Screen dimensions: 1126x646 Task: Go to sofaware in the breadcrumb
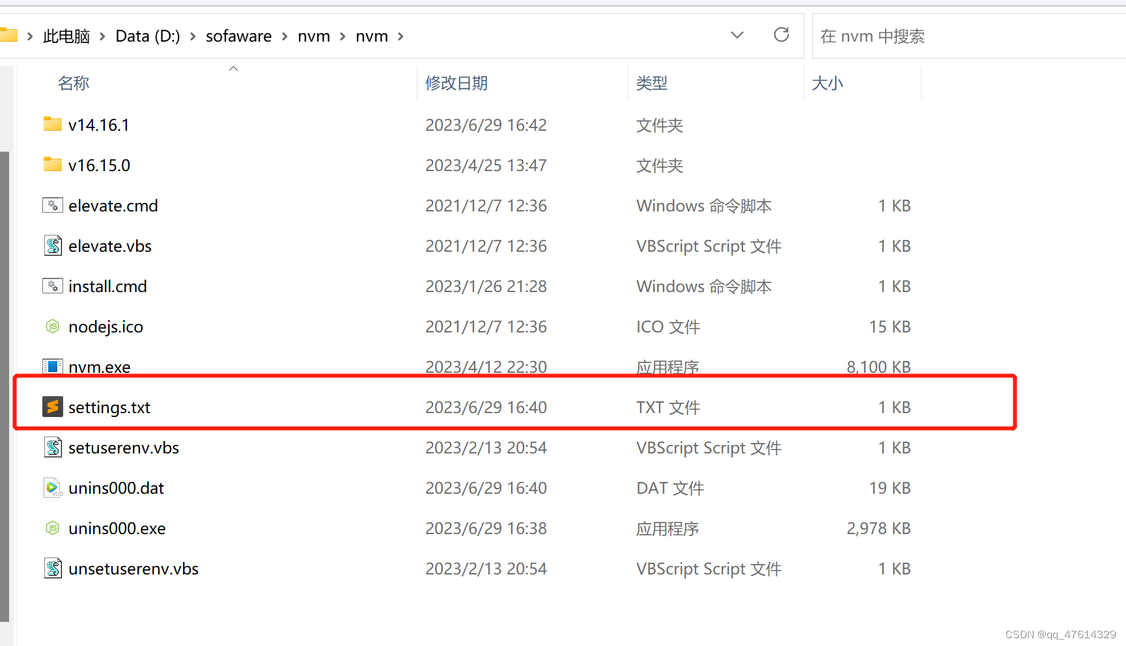tap(238, 36)
